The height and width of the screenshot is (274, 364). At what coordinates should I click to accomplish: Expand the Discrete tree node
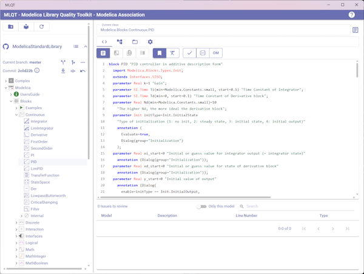click(x=16, y=222)
